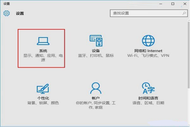The height and width of the screenshot is (127, 190).
Task: Click the Wi-Fi、飞行模式、VPN description
Action: coord(148,56)
